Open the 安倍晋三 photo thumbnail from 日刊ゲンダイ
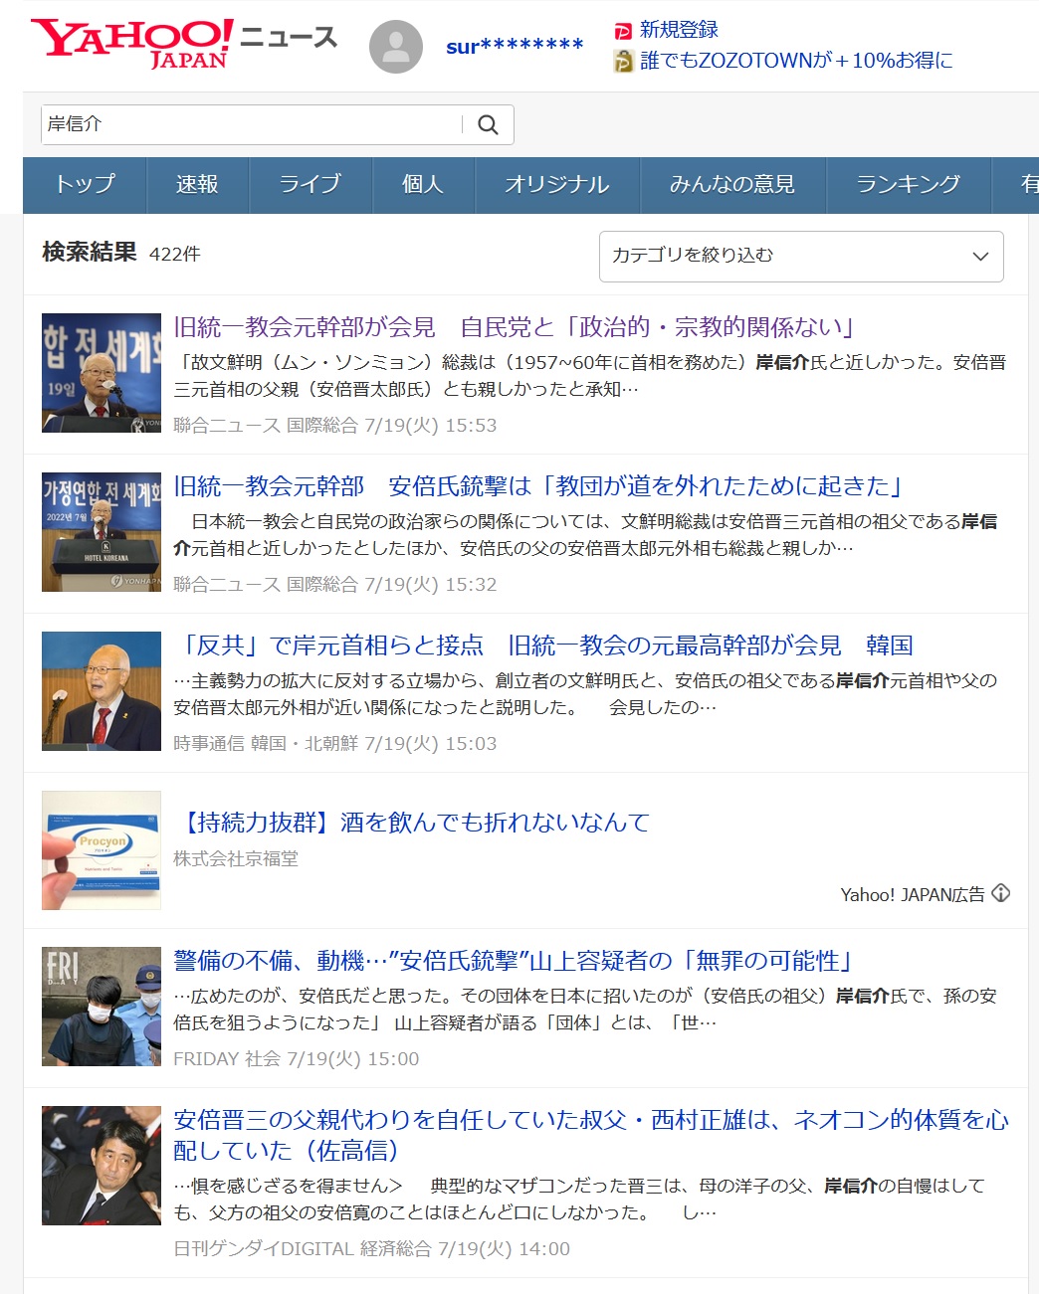The height and width of the screenshot is (1294, 1039). click(102, 1166)
